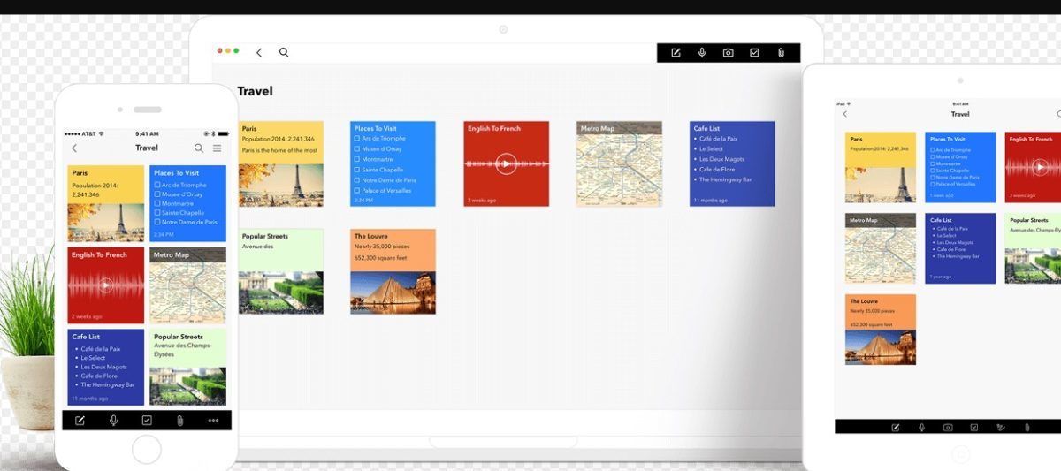Open Popular Streets note on laptop
The image size is (1061, 471).
point(281,271)
